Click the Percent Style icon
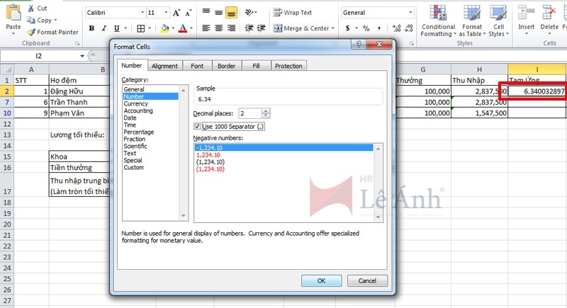Viewport: 567px width, 308px height. point(365,28)
